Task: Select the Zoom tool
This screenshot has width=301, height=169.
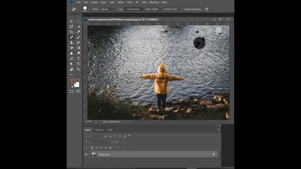Action: click(x=79, y=69)
